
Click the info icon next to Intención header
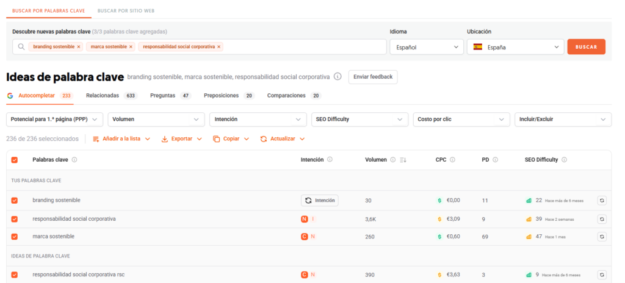tap(330, 160)
